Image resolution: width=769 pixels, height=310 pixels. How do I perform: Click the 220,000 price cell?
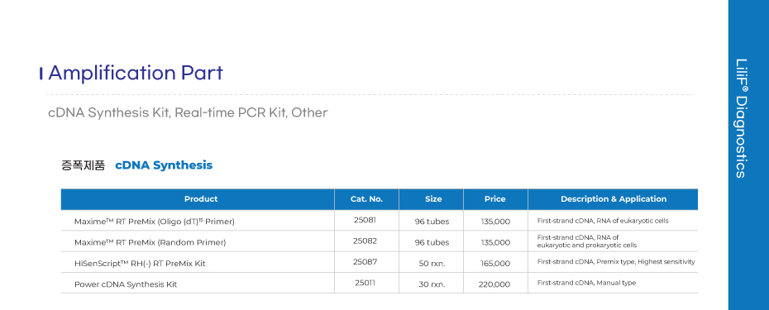point(494,284)
